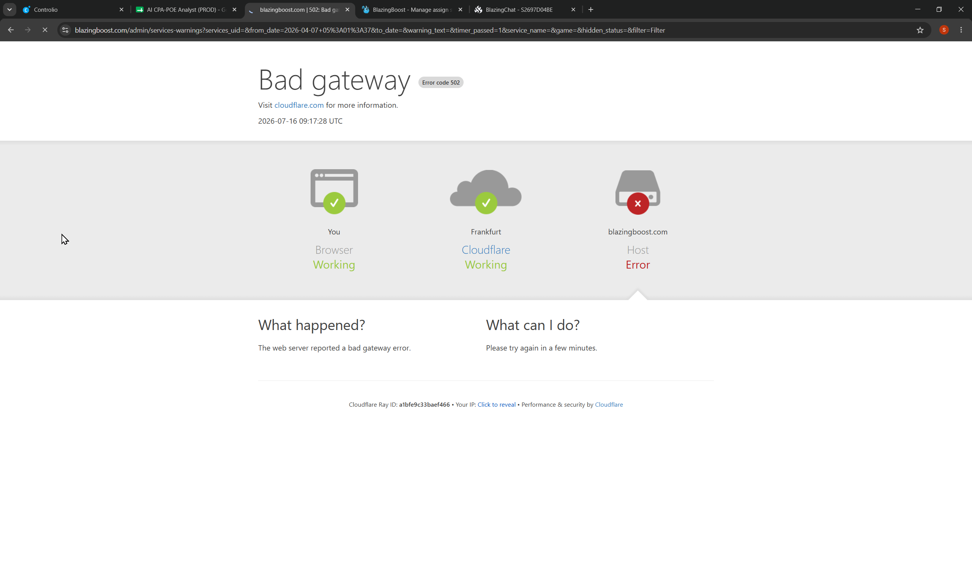Click the What happened? heading
Viewport: 972px width, 588px height.
point(312,325)
